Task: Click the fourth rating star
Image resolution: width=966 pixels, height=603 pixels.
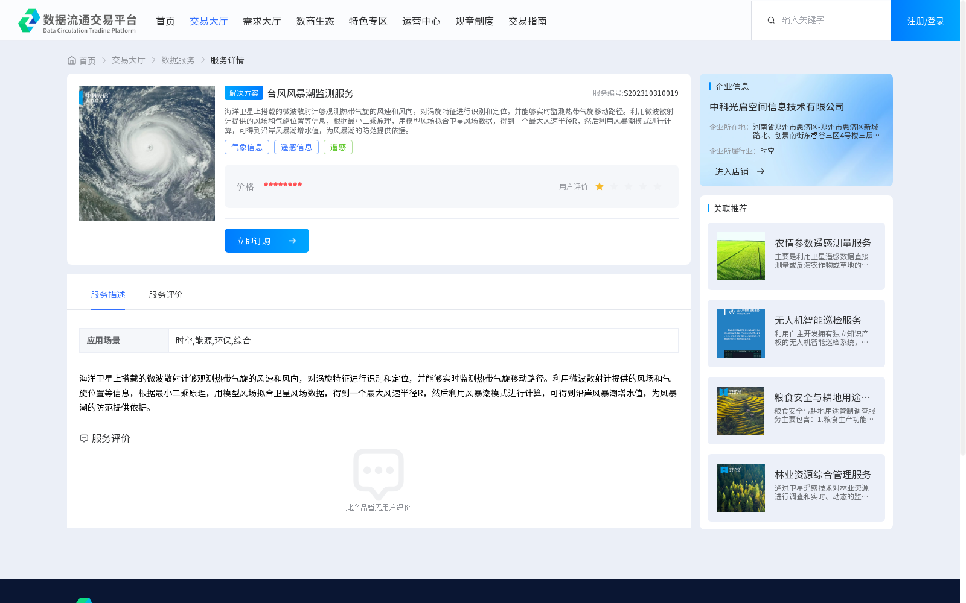Action: [x=643, y=187]
